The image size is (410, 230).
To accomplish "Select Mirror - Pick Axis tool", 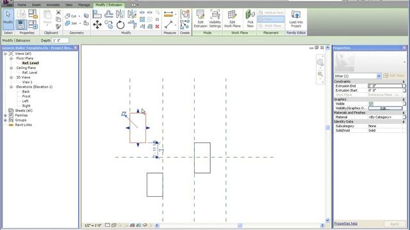I will coord(120,14).
